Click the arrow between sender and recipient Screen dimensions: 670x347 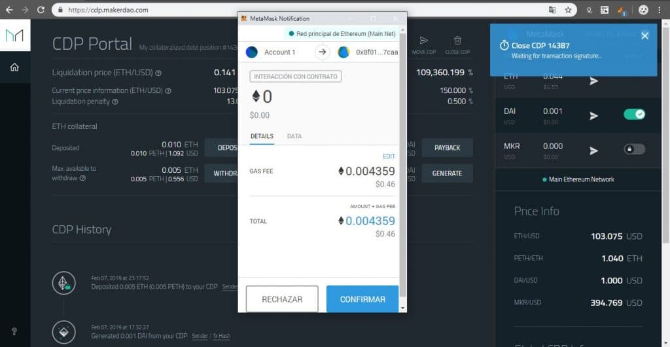323,52
